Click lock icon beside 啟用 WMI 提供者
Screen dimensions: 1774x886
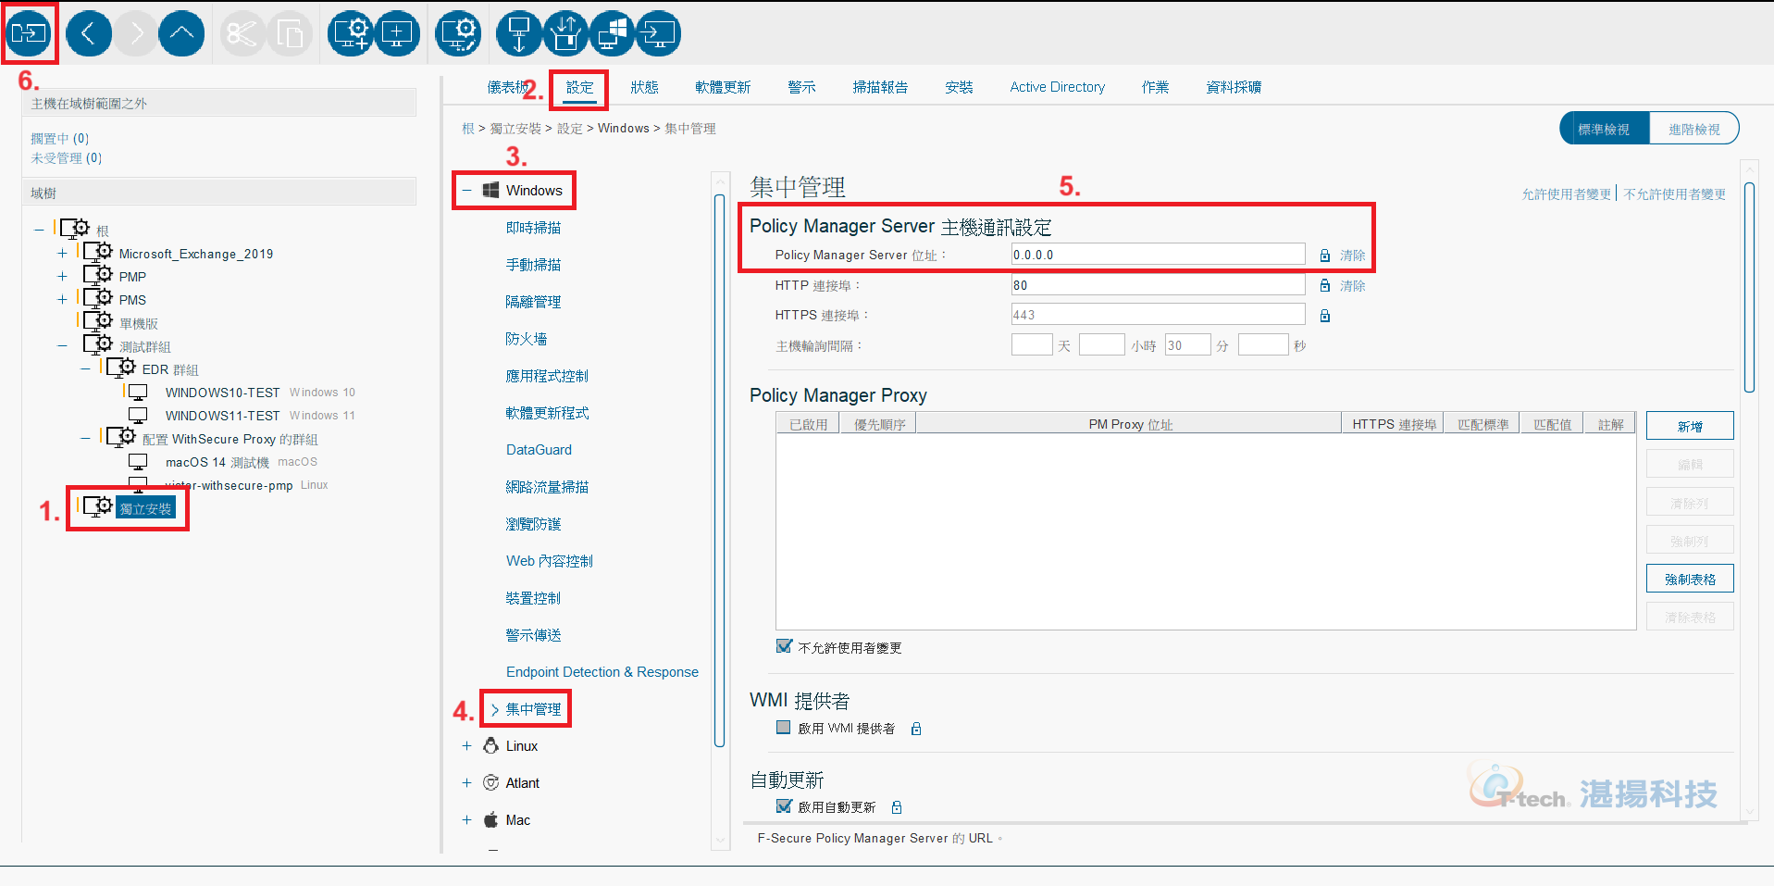click(916, 729)
